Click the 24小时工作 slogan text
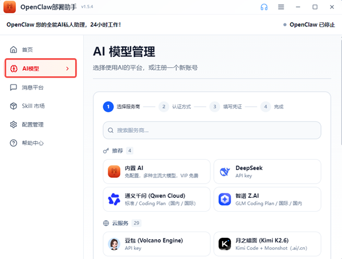This screenshot has width=342, height=259. (x=105, y=25)
